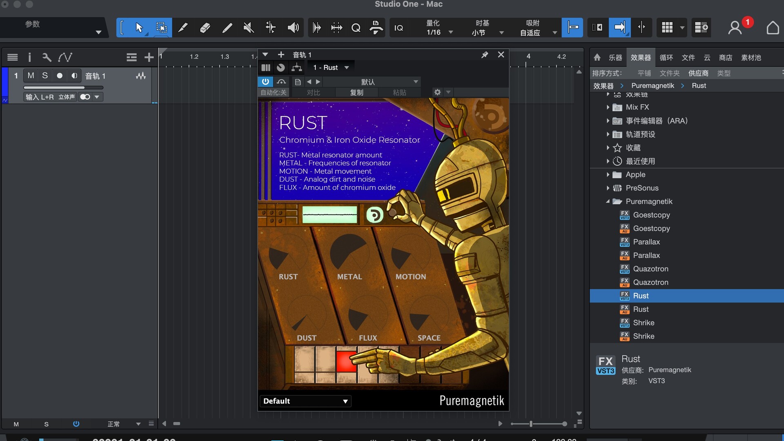
Task: Toggle stereo/mono channel mode switch
Action: tap(85, 97)
